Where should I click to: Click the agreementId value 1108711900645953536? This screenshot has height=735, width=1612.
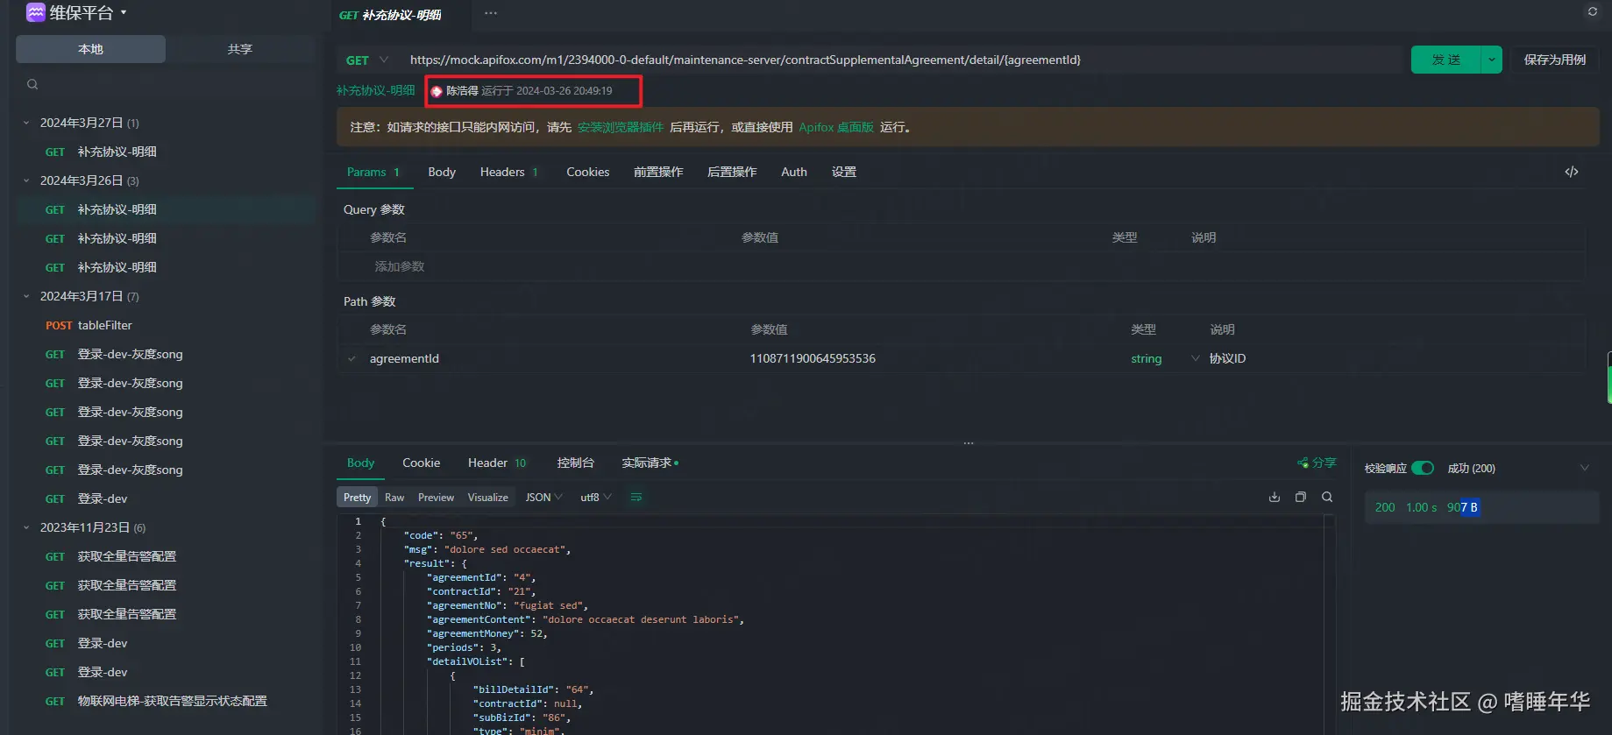(x=813, y=358)
